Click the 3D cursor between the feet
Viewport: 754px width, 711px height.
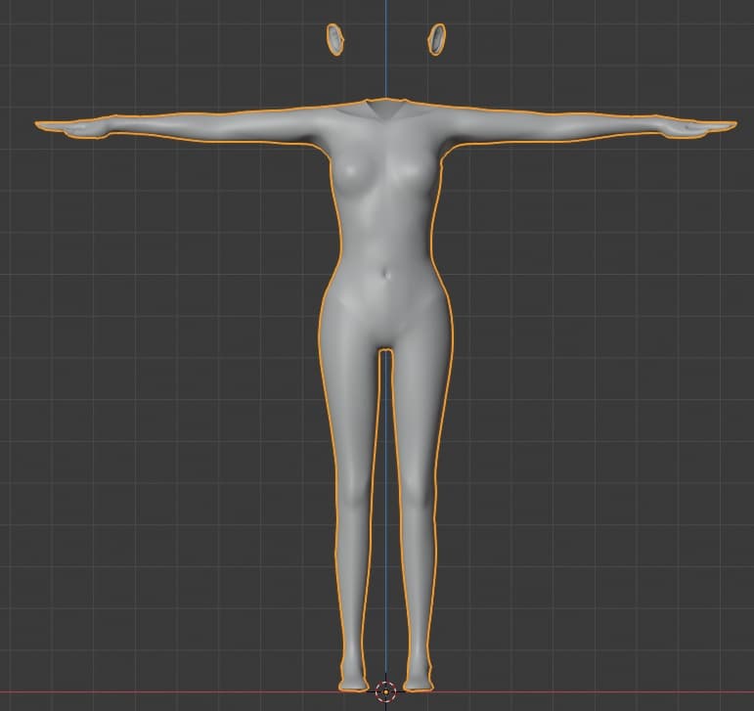point(385,691)
